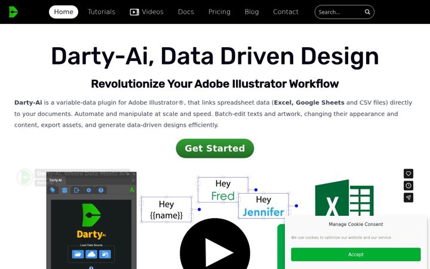
Task: Open the Videos nav item
Action: point(147,12)
